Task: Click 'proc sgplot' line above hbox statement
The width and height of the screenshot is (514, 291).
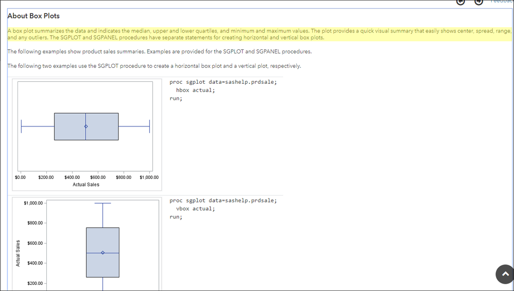Action: [x=223, y=82]
